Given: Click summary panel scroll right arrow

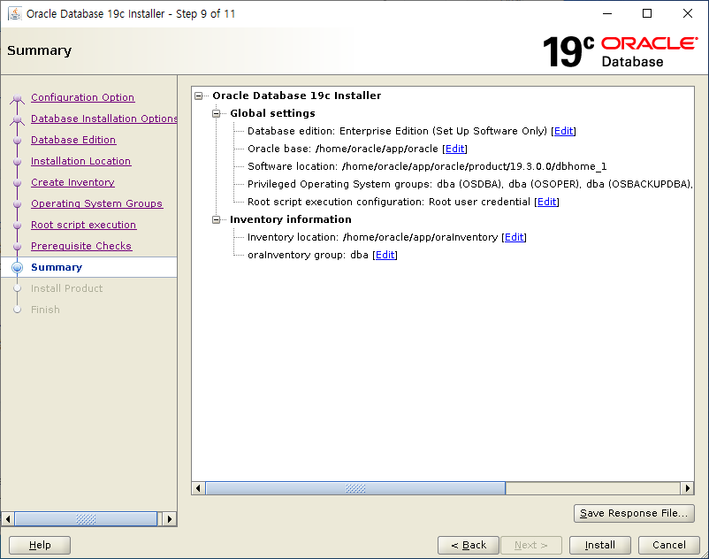Looking at the screenshot, I should coord(687,488).
